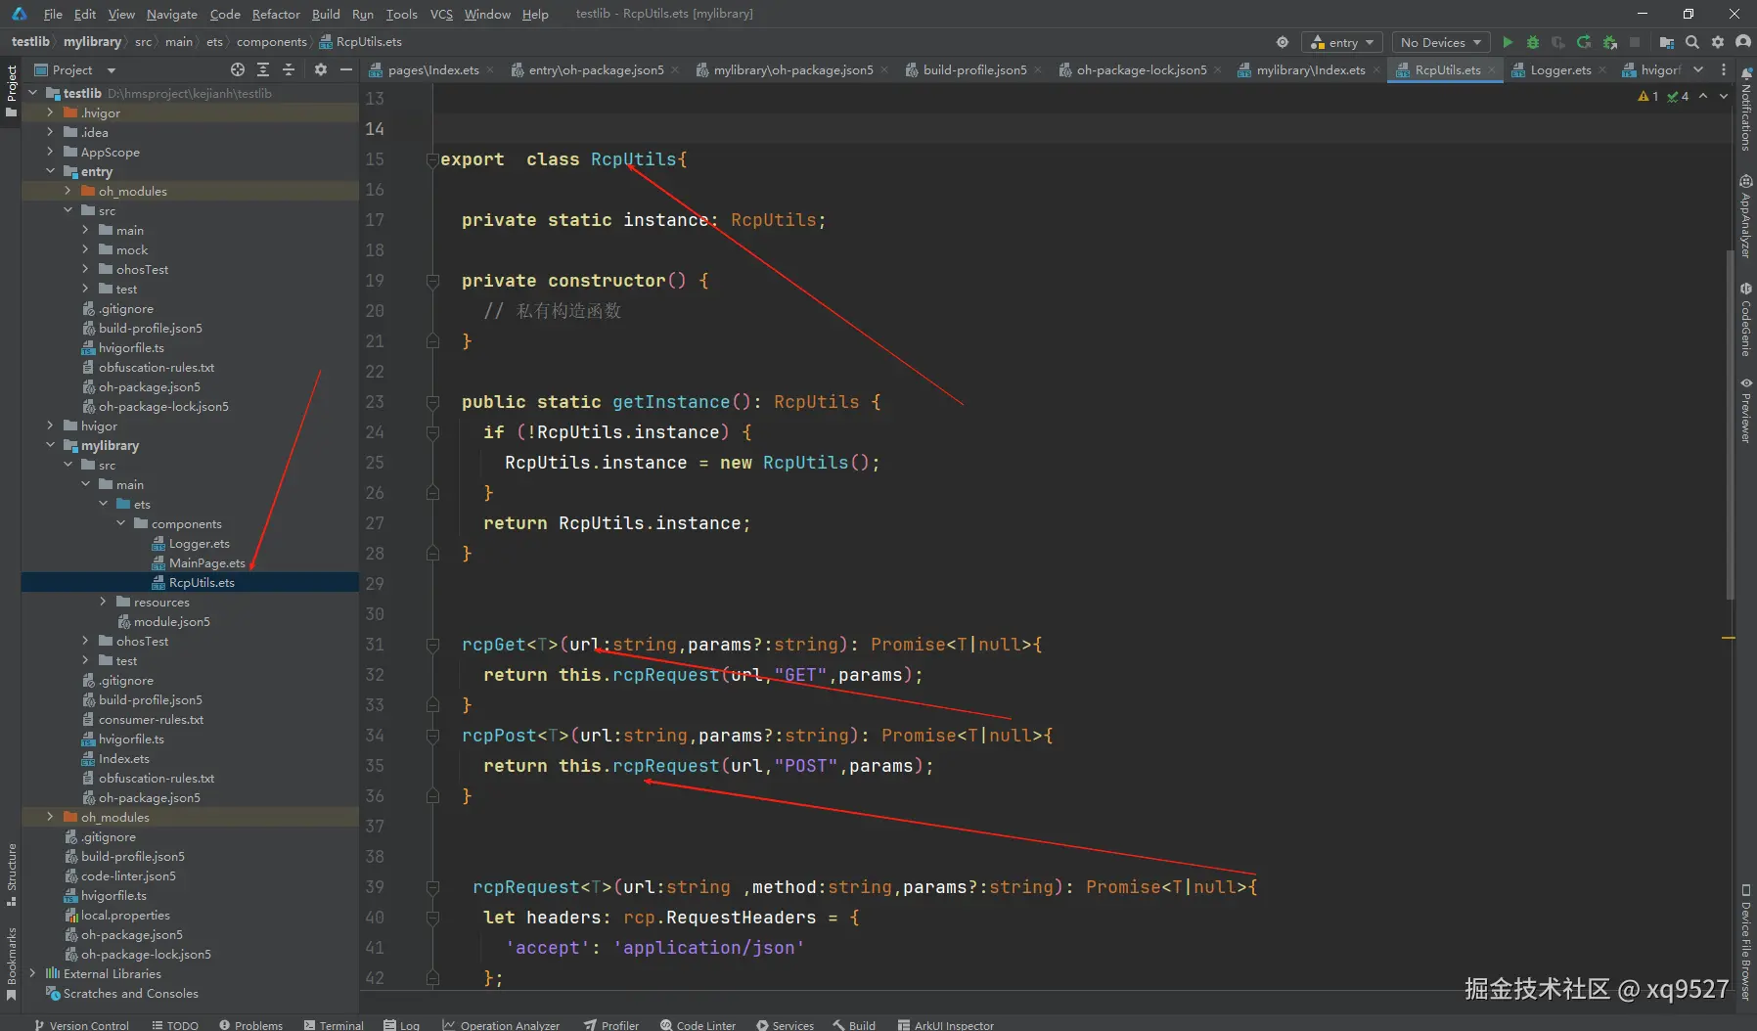Run the entry configuration with the green play button
Screen dimensions: 1757x1031
tap(1508, 42)
